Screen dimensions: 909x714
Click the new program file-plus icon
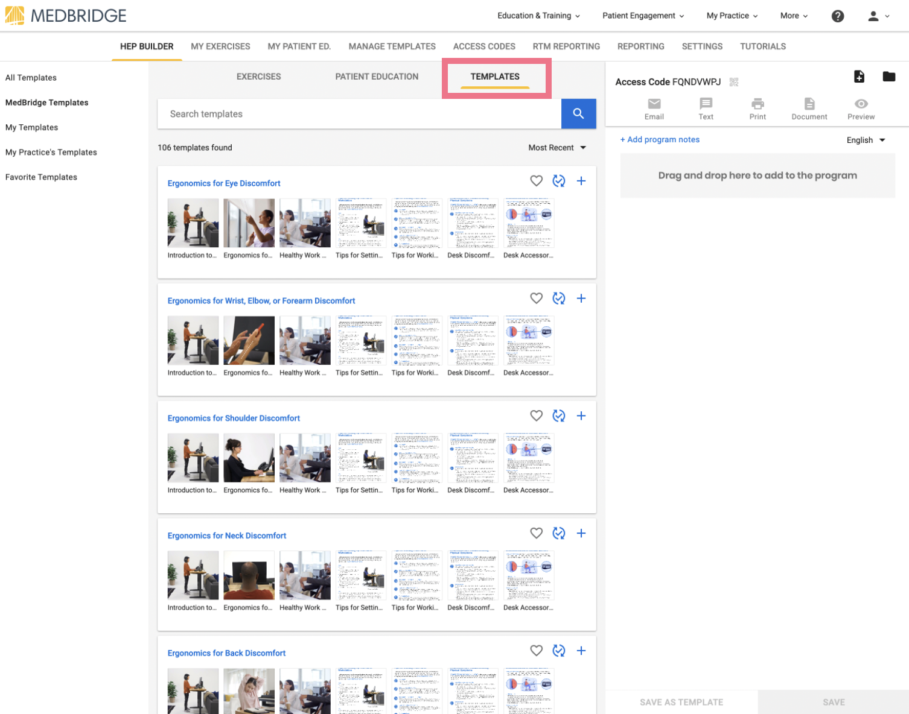[x=859, y=77]
